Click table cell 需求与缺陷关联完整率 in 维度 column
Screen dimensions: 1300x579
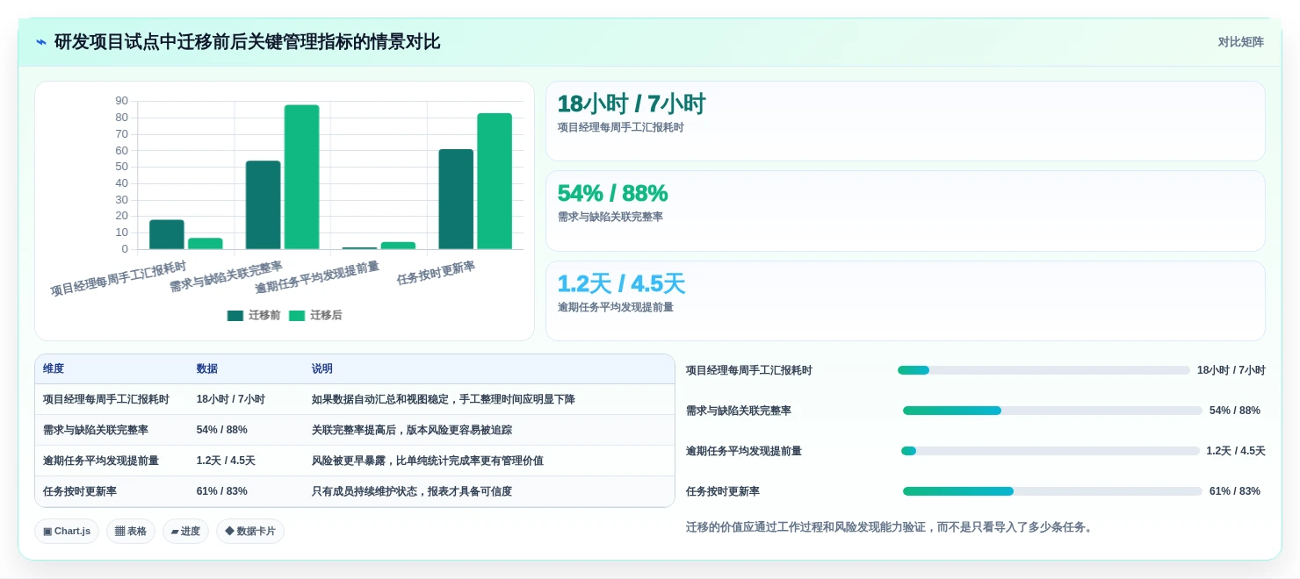point(96,430)
